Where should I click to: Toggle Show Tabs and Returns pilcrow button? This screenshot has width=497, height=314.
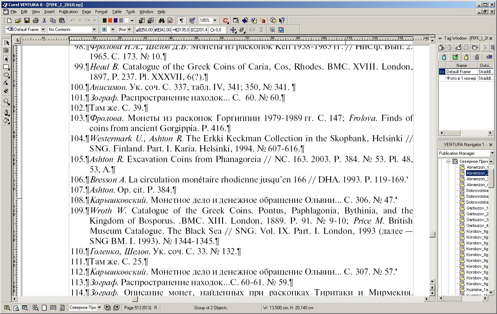click(181, 21)
